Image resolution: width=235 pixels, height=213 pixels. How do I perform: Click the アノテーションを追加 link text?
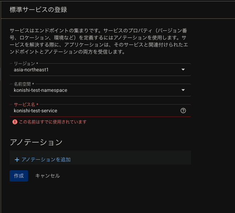point(46,160)
